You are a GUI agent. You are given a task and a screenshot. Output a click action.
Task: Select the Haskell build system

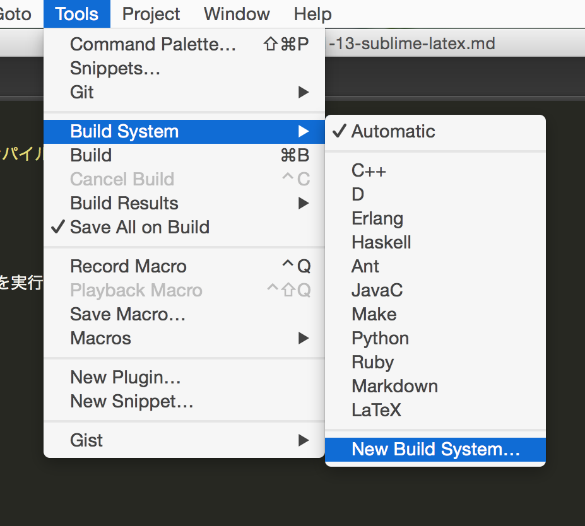[435, 242]
